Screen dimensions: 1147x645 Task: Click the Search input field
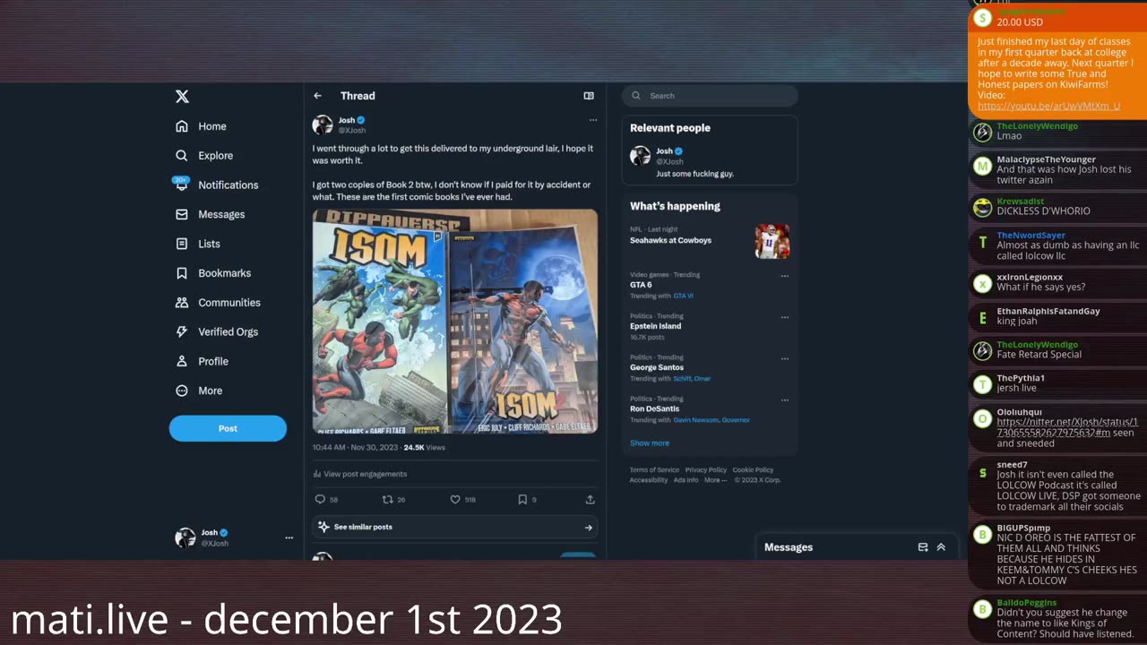[710, 96]
